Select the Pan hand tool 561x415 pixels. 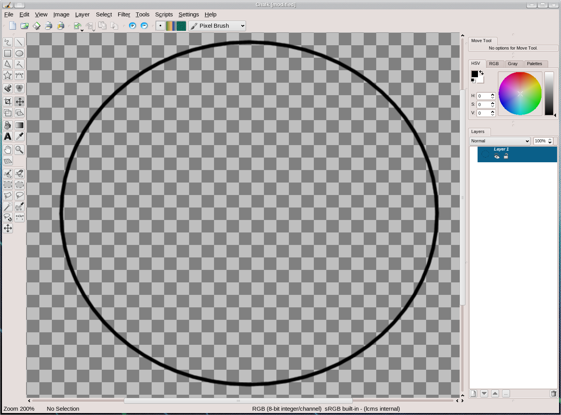click(8, 150)
